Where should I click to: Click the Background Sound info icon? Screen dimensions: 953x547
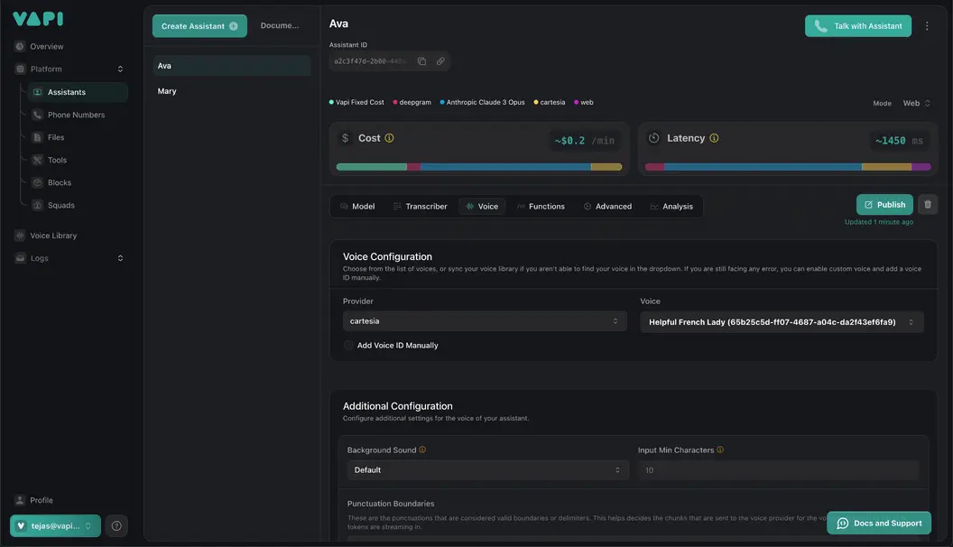coord(422,450)
